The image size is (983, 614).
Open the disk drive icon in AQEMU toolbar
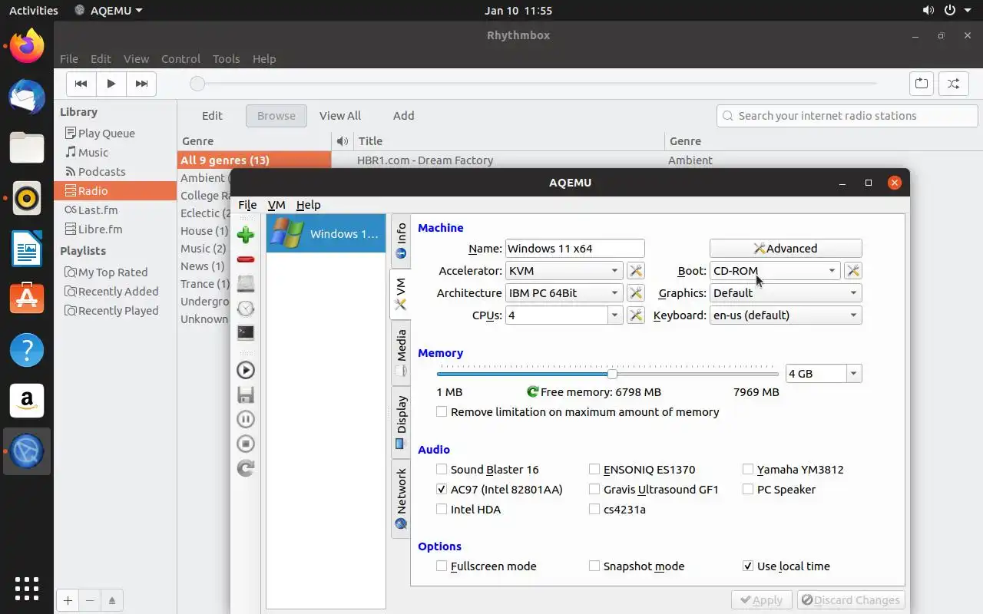click(x=246, y=284)
